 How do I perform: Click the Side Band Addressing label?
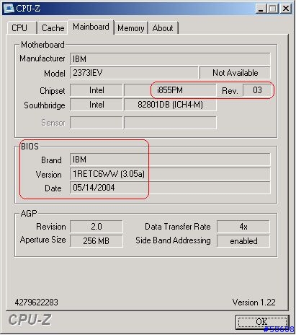tap(173, 240)
